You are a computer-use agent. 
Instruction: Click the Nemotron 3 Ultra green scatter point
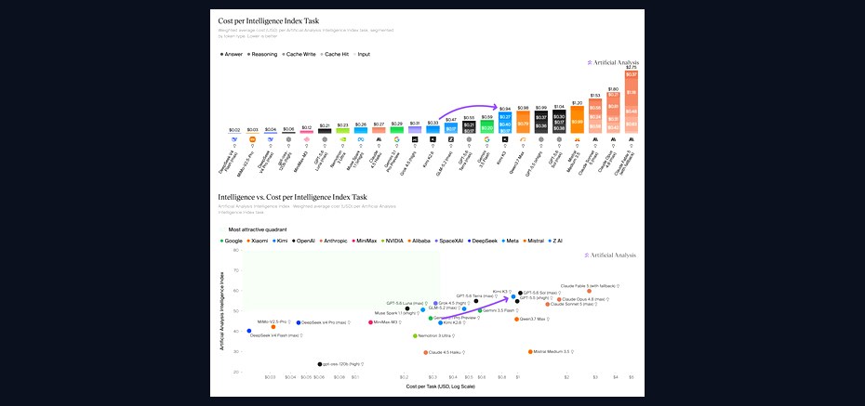[415, 335]
